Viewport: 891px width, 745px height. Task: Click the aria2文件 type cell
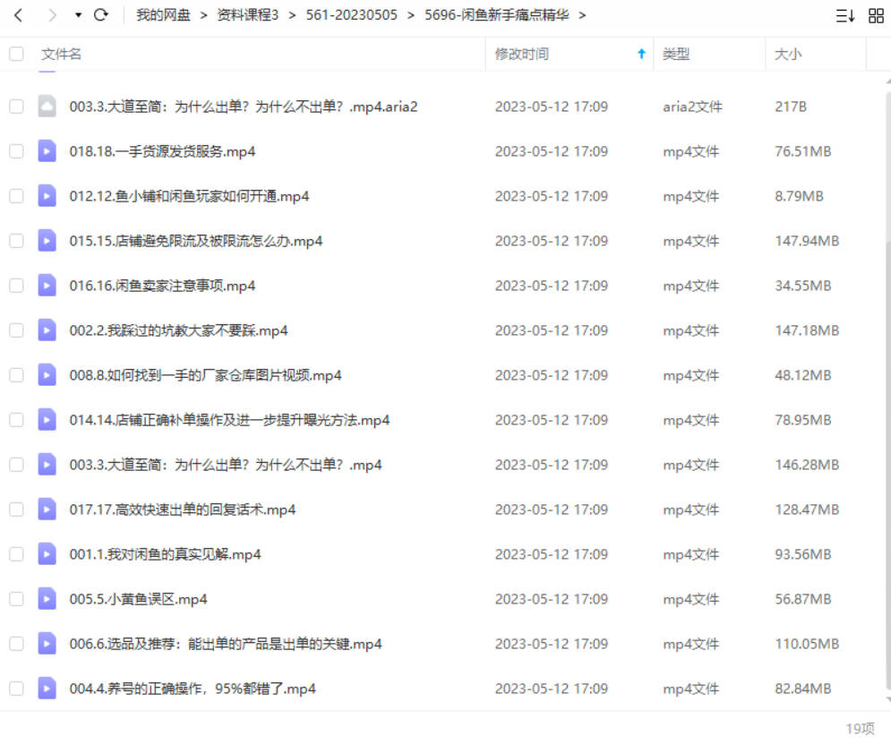coord(693,107)
